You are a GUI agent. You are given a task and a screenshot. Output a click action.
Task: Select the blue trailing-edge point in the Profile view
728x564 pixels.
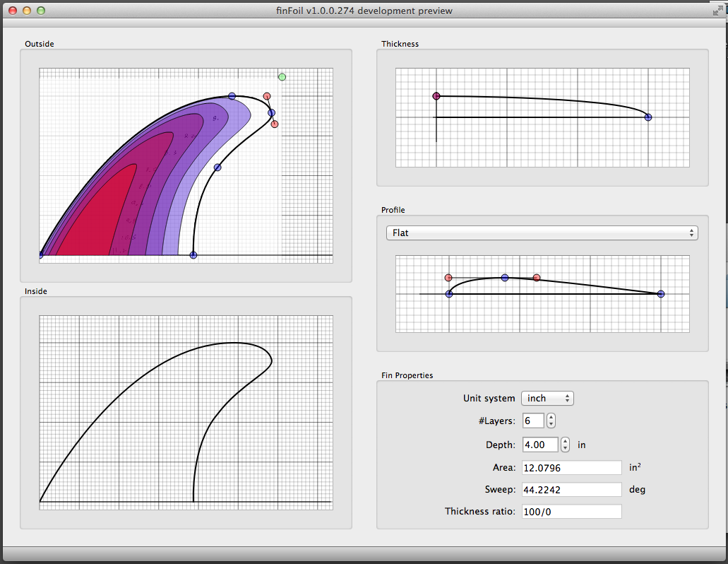(660, 293)
